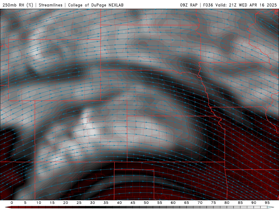Click the 35 label on the legend
Image resolution: width=279 pixels, height=209 pixels.
coord(106,203)
